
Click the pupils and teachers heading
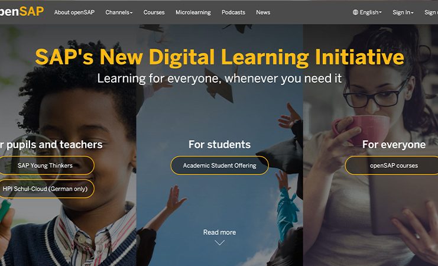54,145
